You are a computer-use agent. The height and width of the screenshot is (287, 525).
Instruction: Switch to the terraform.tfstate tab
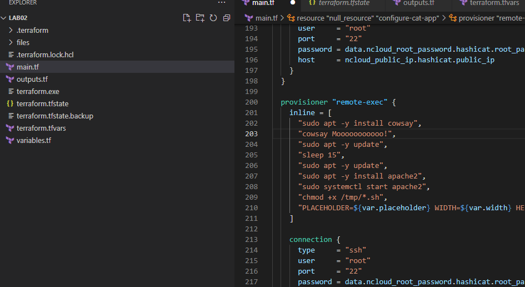point(339,3)
